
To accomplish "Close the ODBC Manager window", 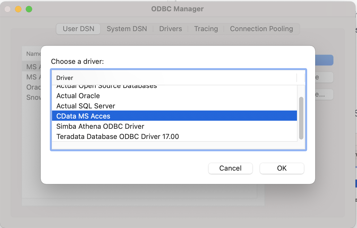I will click(8, 9).
